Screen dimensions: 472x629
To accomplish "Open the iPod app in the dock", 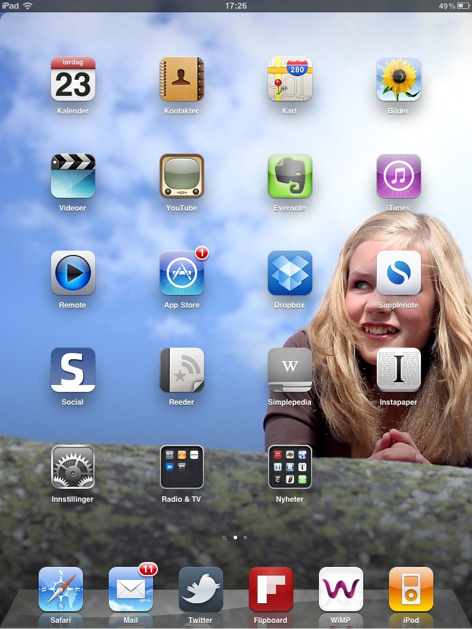I will tap(411, 589).
